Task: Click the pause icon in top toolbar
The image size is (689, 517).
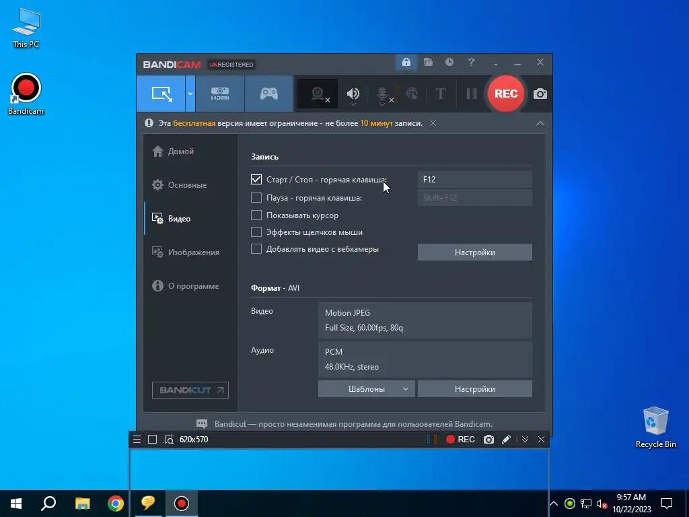Action: point(472,94)
